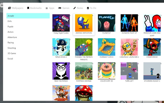Play Pokikex The Infinite Parasite
The width and height of the screenshot is (164, 103).
84,47
